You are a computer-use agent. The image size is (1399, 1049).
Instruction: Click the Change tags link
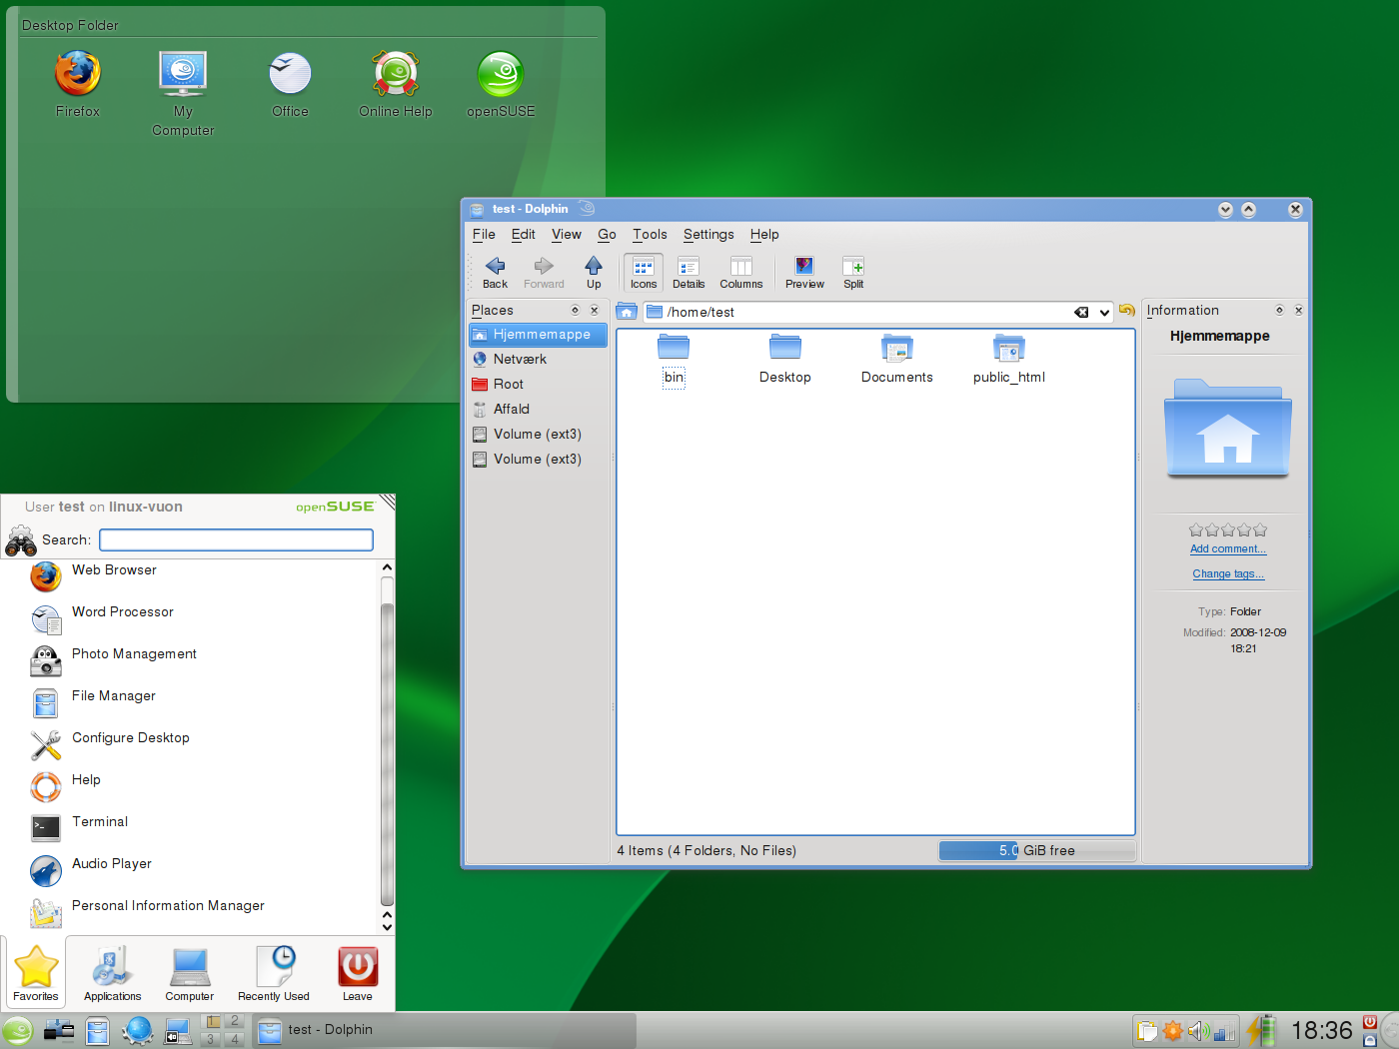[x=1228, y=574]
